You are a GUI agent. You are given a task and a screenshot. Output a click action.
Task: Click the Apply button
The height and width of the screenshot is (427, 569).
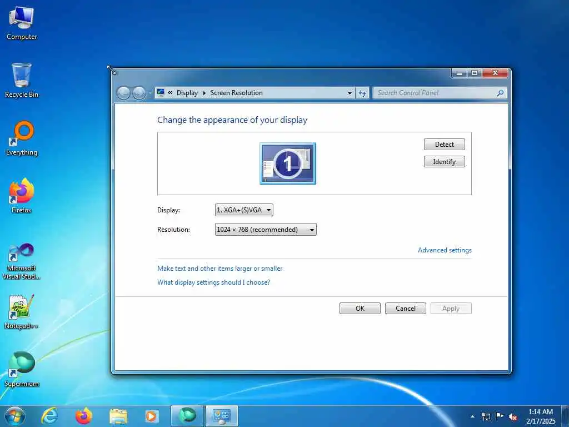click(x=451, y=308)
